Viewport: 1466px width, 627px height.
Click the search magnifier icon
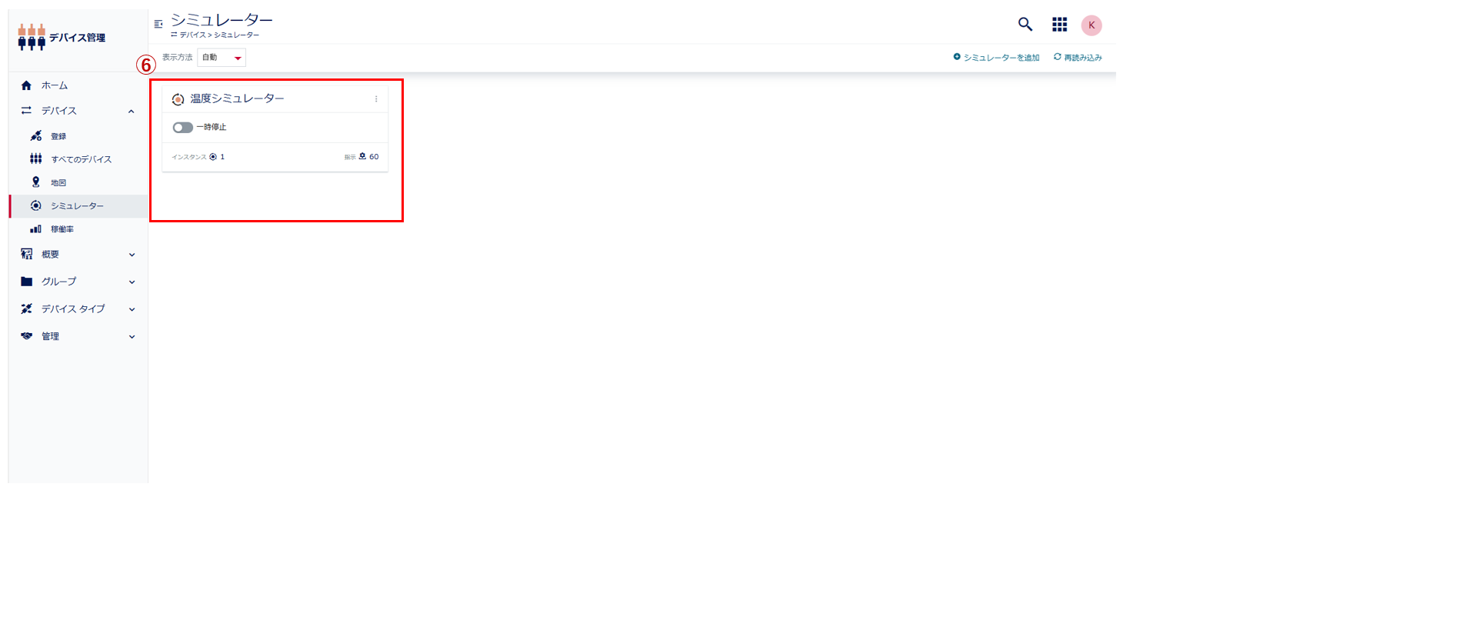(1025, 25)
